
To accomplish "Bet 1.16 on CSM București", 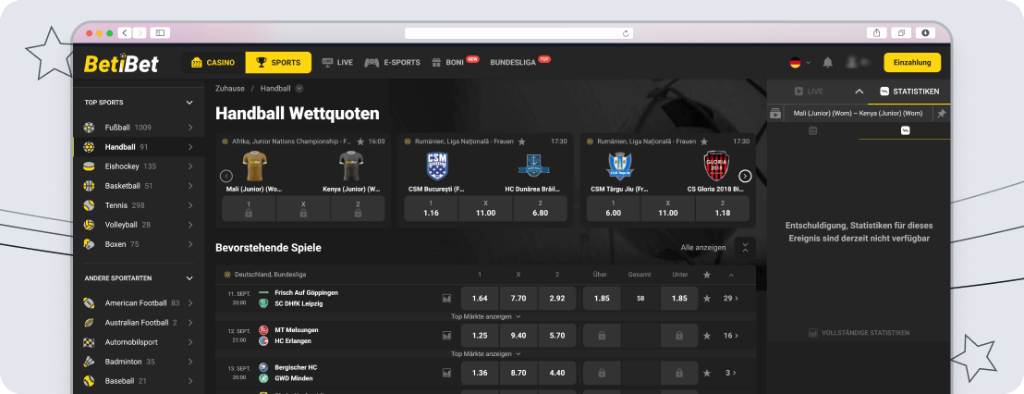I will 431,208.
